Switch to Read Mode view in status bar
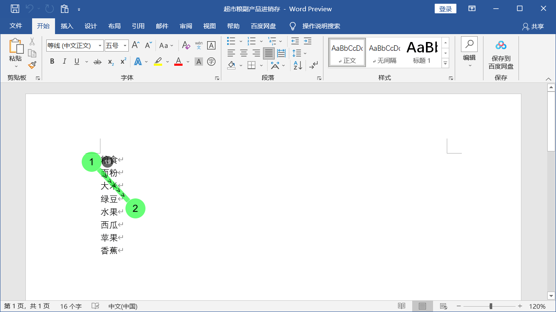Image resolution: width=556 pixels, height=312 pixels. coord(402,306)
